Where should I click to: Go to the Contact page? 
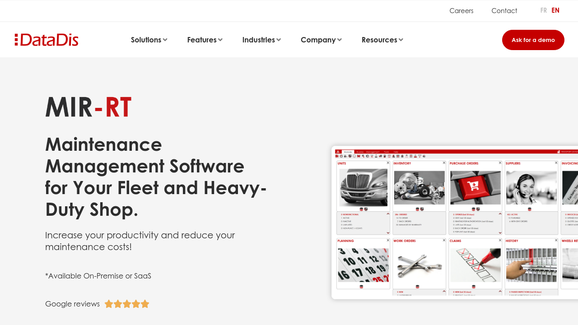coord(504,10)
